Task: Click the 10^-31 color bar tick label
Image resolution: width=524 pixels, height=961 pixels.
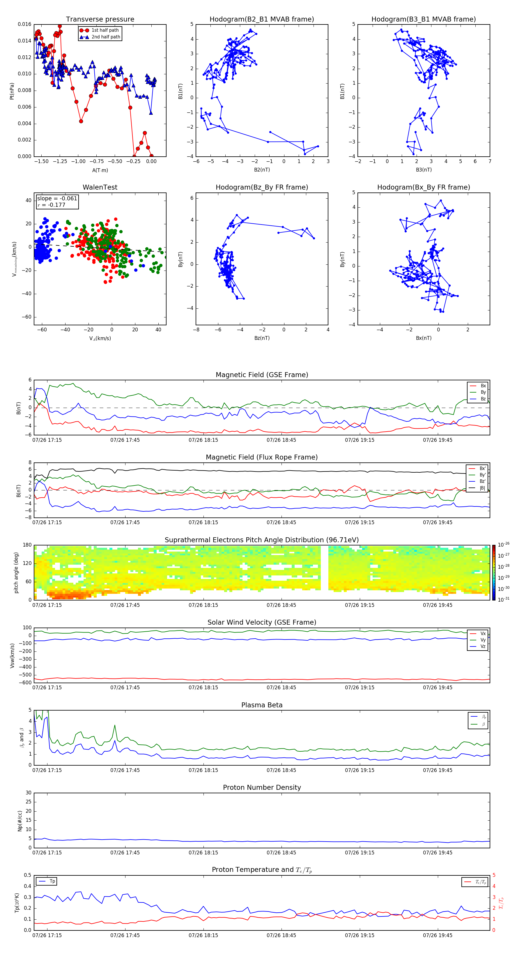Action: tap(504, 600)
